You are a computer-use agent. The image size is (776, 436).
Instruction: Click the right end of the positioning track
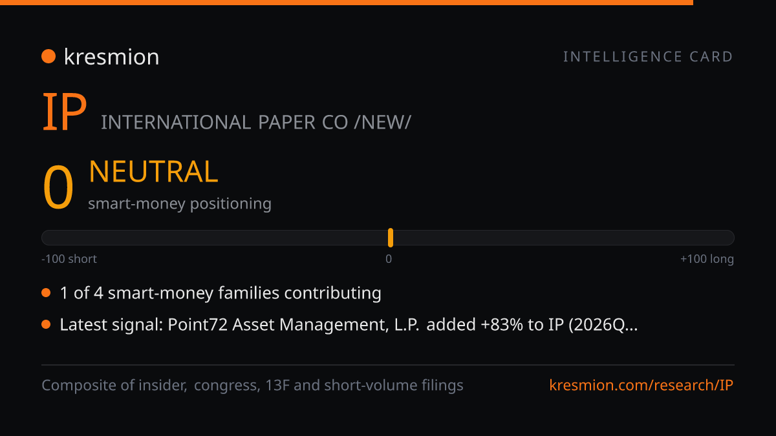point(728,238)
